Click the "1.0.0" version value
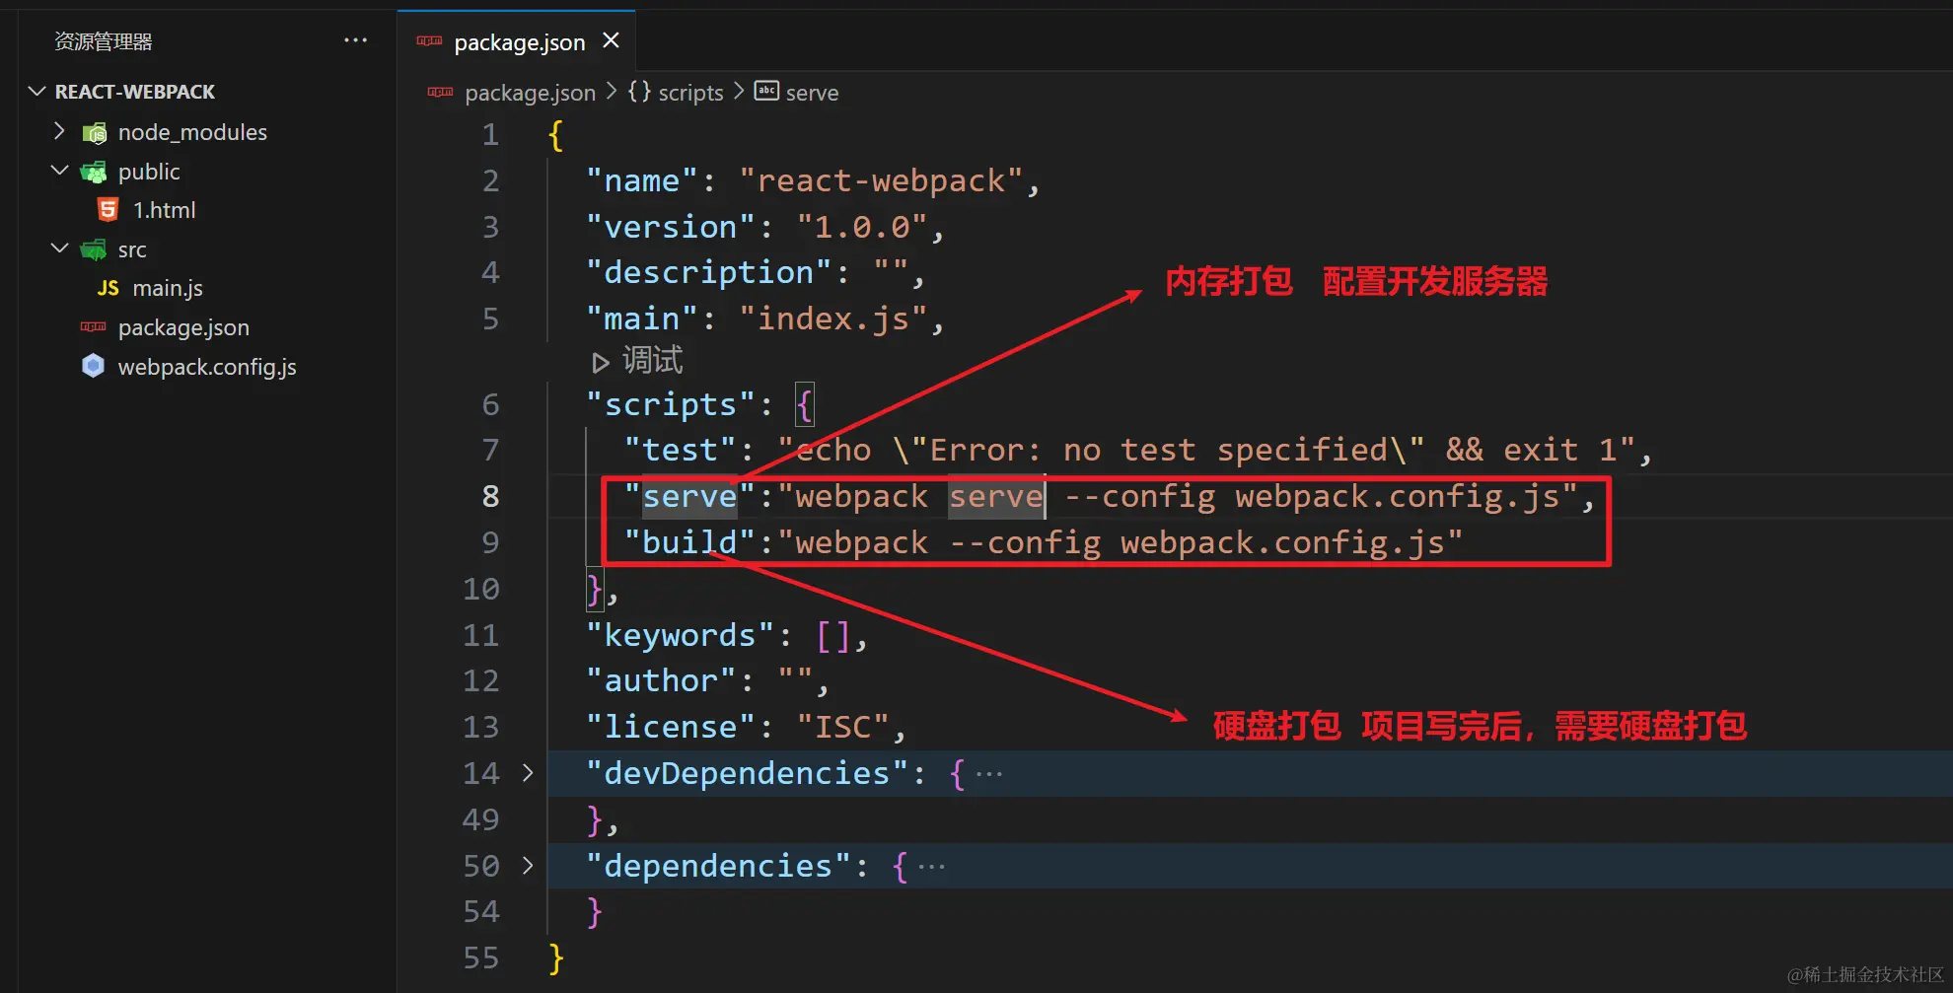 [862, 227]
